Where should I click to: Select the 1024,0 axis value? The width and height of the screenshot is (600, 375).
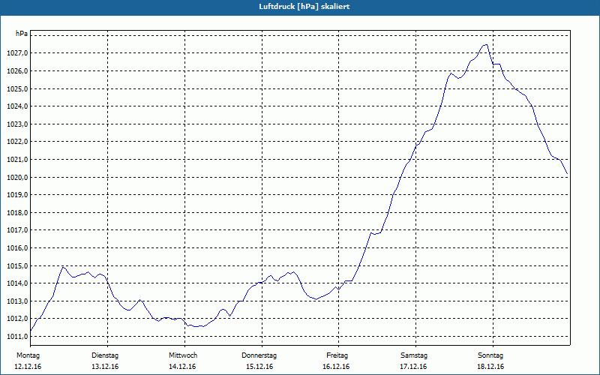click(x=17, y=106)
